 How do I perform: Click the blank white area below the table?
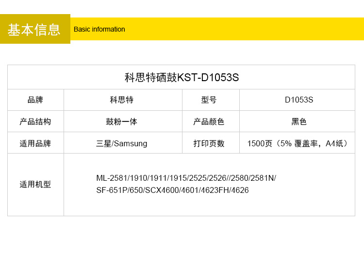pyautogui.click(x=182, y=238)
